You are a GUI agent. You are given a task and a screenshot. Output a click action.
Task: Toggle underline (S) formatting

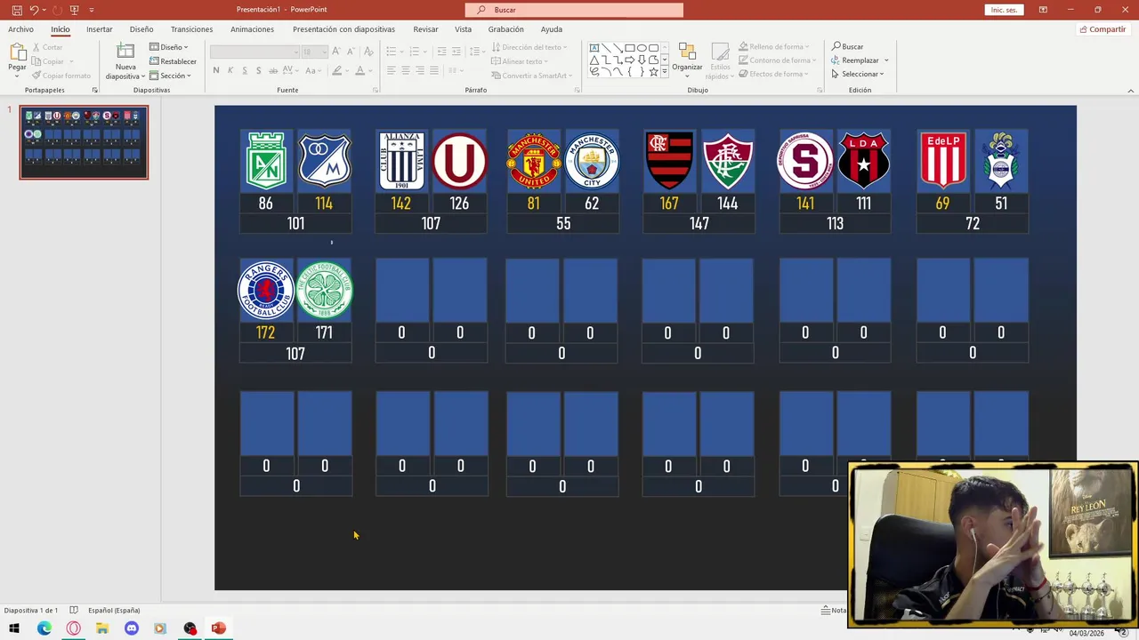(x=245, y=70)
